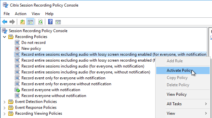This screenshot has width=212, height=118.
Task: Toggle the Show/Hide Action Pane icon
Action: pyautogui.click(x=58, y=22)
